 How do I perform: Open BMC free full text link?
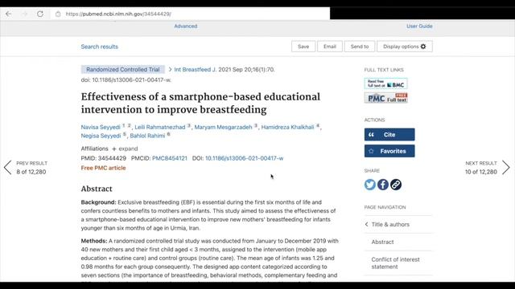(x=386, y=83)
